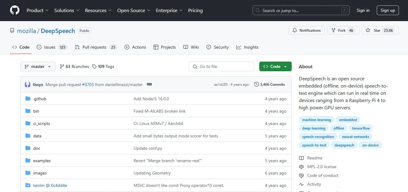Click the commit history clock icon
408x192 pixels.
pos(257,85)
